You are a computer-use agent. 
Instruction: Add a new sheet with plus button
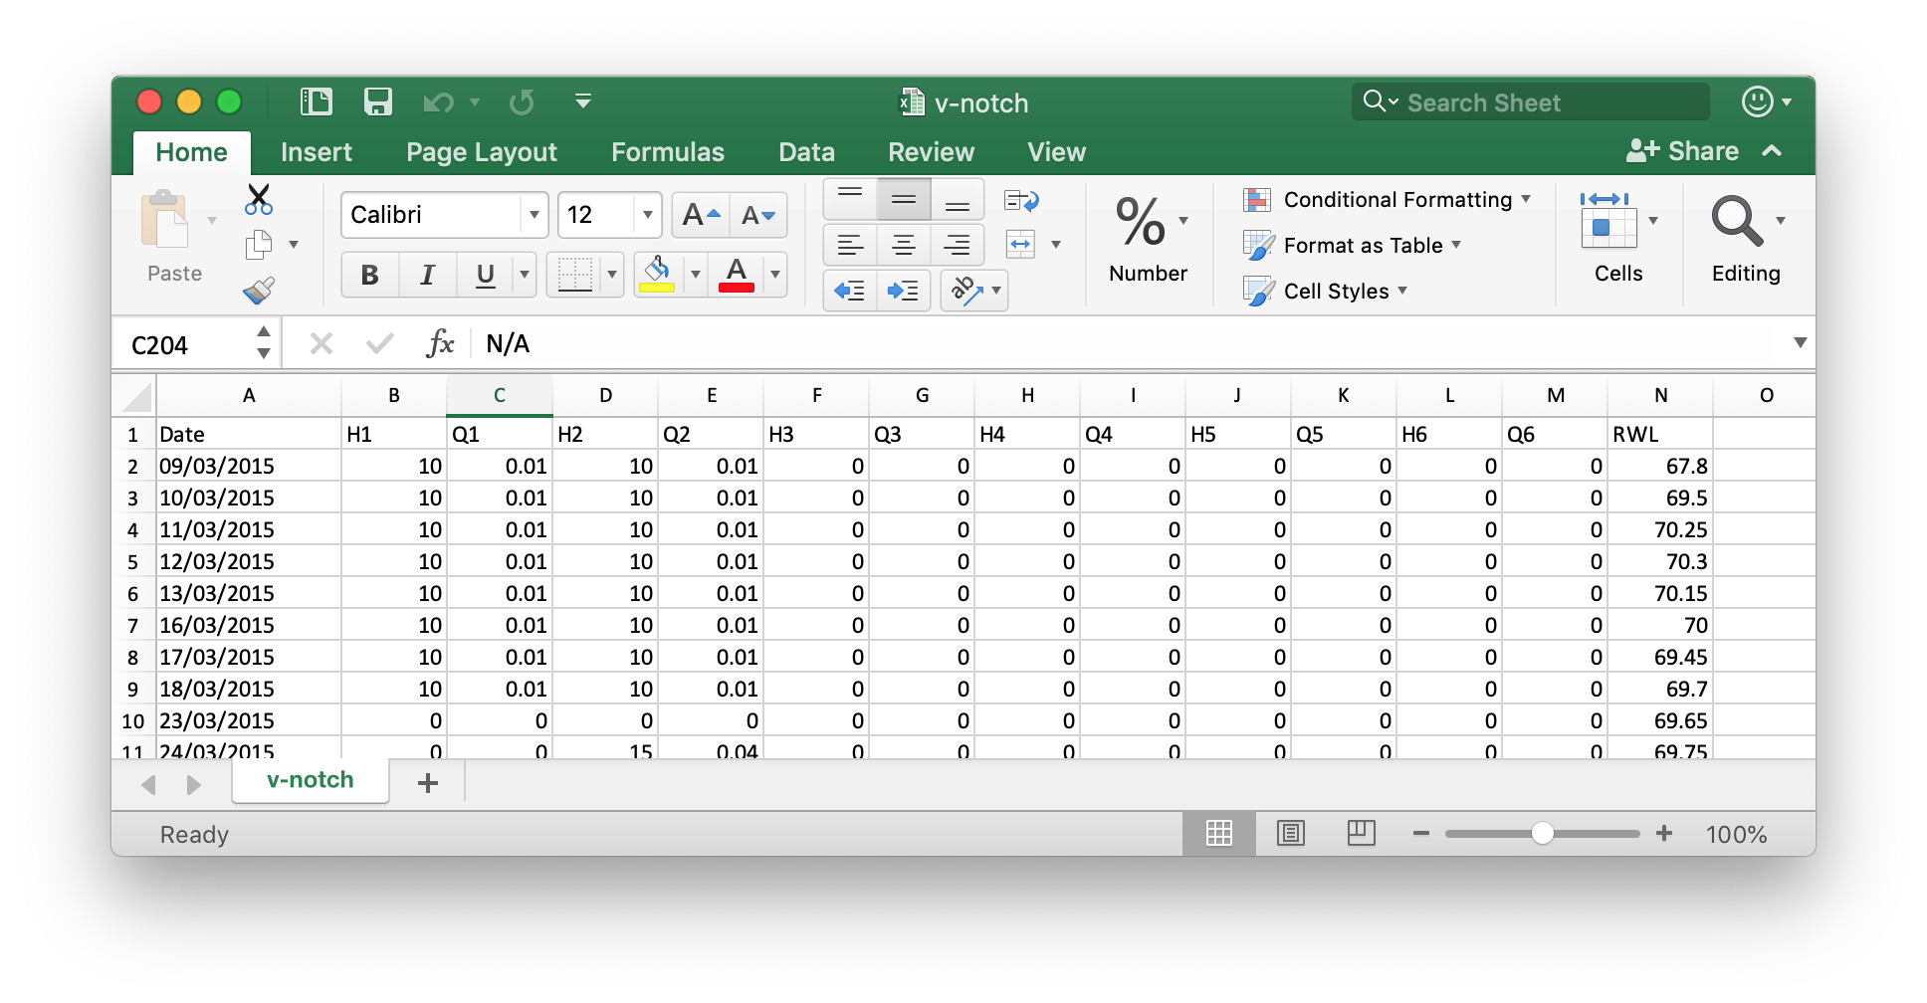428,783
